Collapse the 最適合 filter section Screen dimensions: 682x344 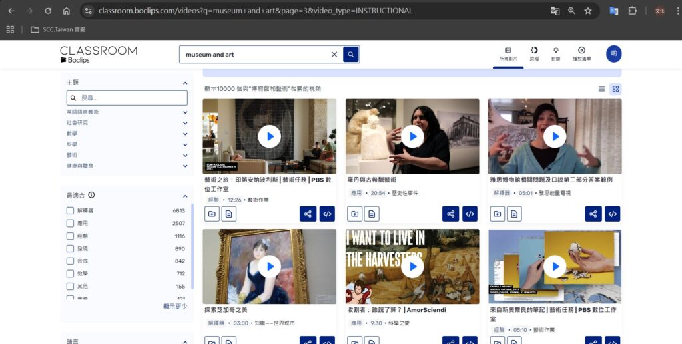(x=185, y=196)
